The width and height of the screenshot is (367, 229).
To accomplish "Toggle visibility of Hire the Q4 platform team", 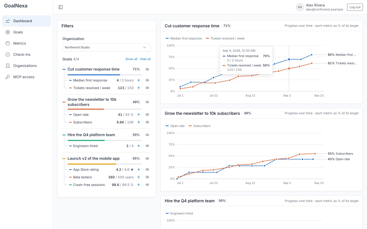I will point(147,135).
